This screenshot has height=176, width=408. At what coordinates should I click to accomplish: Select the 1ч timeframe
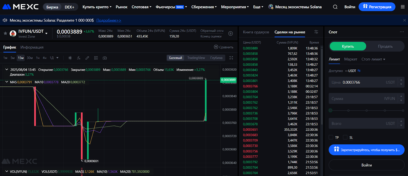38,58
